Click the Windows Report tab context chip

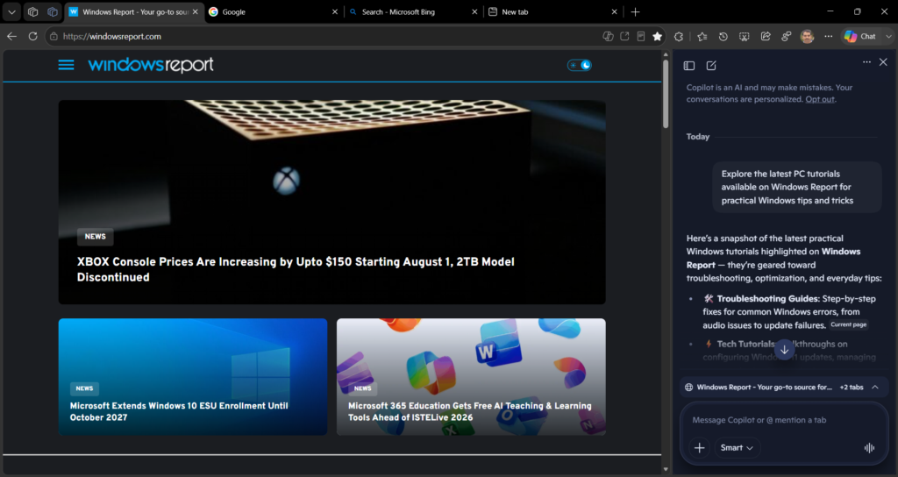pyautogui.click(x=759, y=387)
